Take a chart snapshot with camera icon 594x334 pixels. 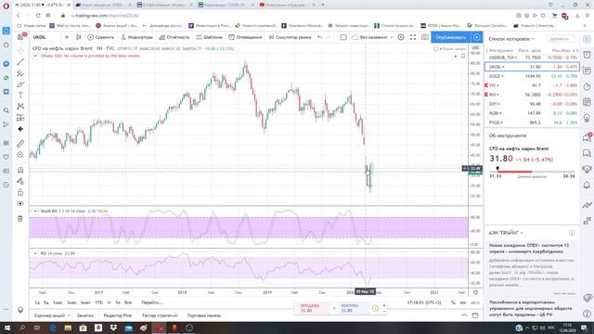click(x=425, y=37)
